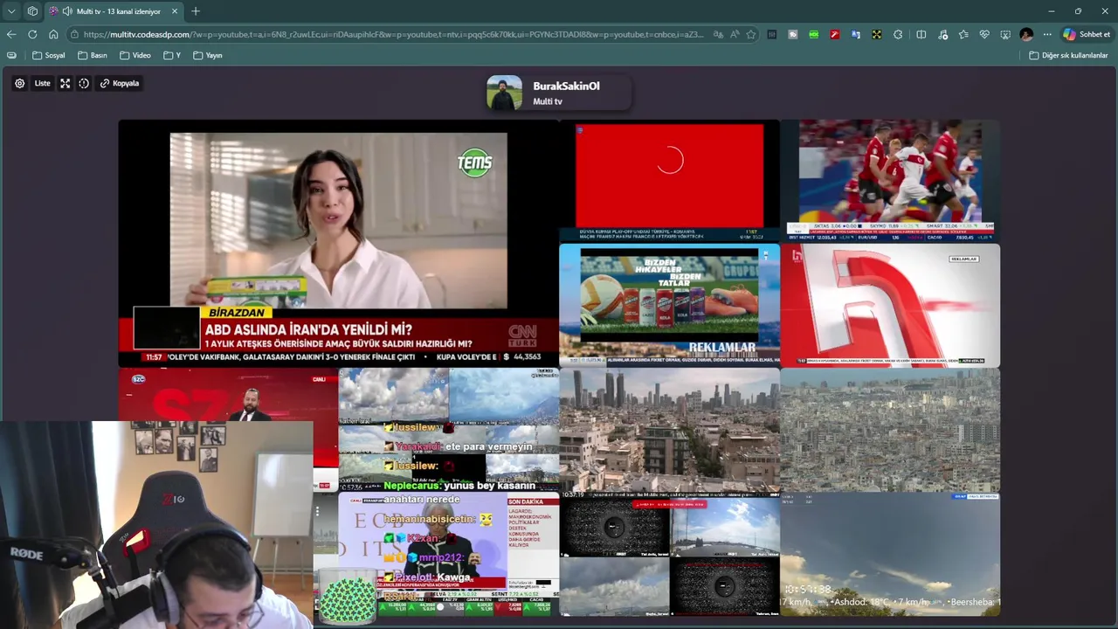Close the Multi tv tab
The image size is (1118, 629).
(x=175, y=11)
